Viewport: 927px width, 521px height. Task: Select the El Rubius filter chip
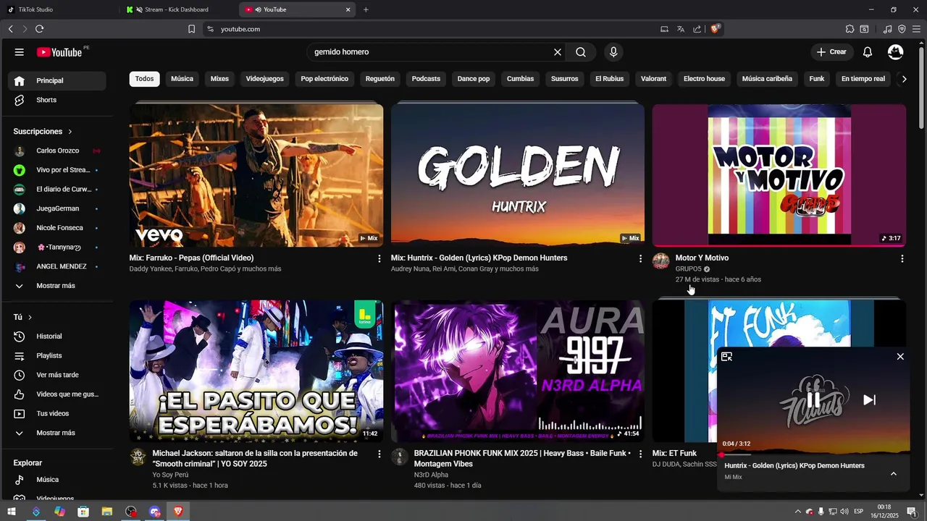(609, 79)
